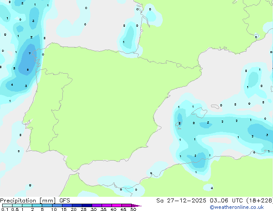The height and width of the screenshot is (211, 273).
Task: Select the 35–40 mm legend color swatch
Action: [x=107, y=205]
